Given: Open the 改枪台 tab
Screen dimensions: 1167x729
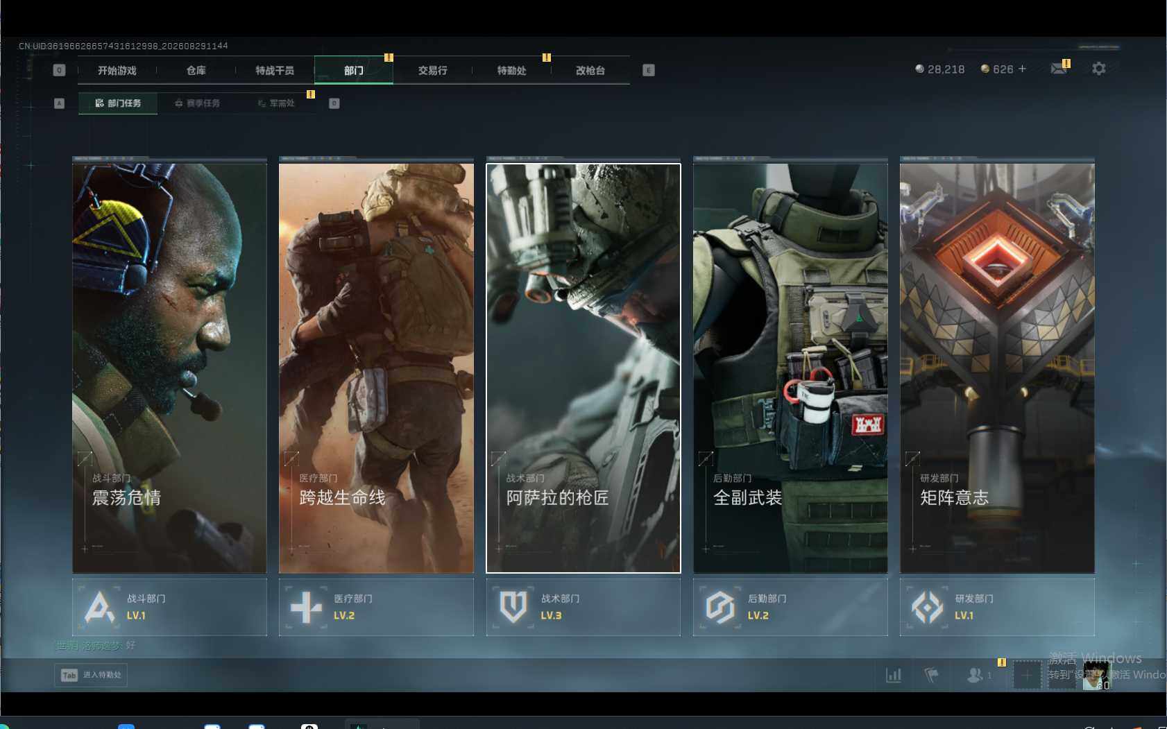Looking at the screenshot, I should tap(590, 70).
